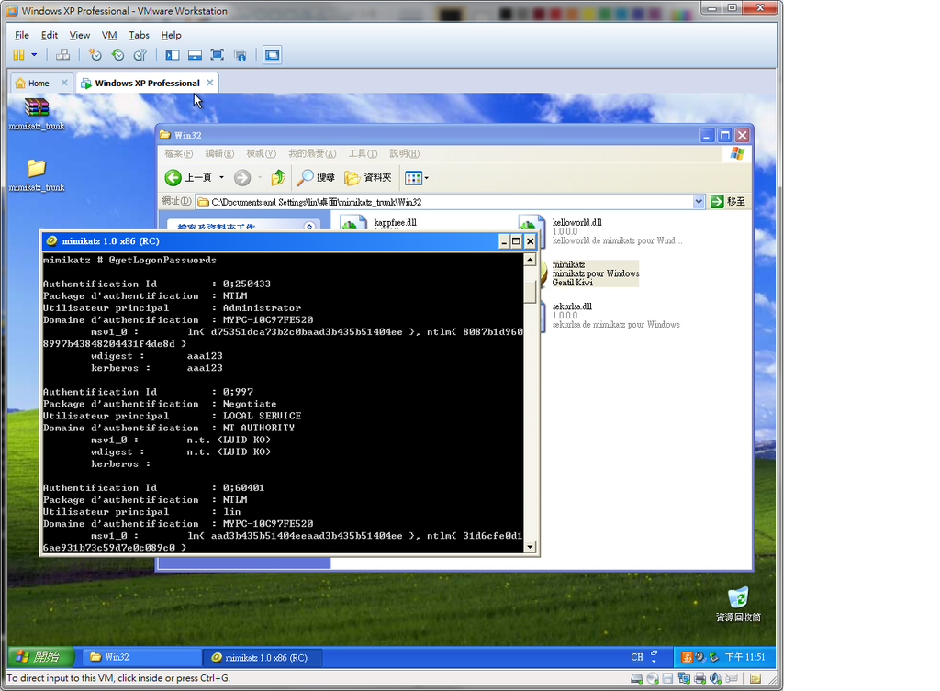940x691 pixels.
Task: Open the 檔案(F) menu in Win32 window
Action: coord(179,153)
